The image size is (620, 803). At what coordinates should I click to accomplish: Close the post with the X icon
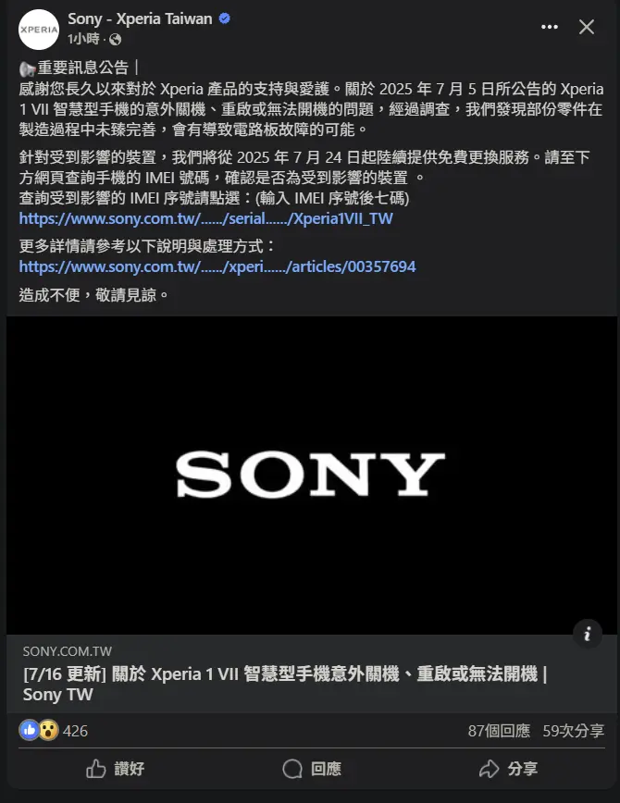click(587, 27)
